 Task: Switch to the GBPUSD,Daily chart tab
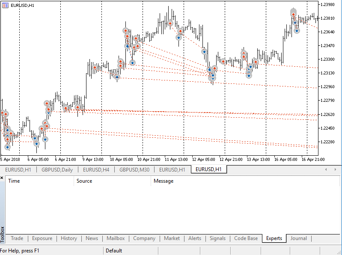(x=57, y=170)
